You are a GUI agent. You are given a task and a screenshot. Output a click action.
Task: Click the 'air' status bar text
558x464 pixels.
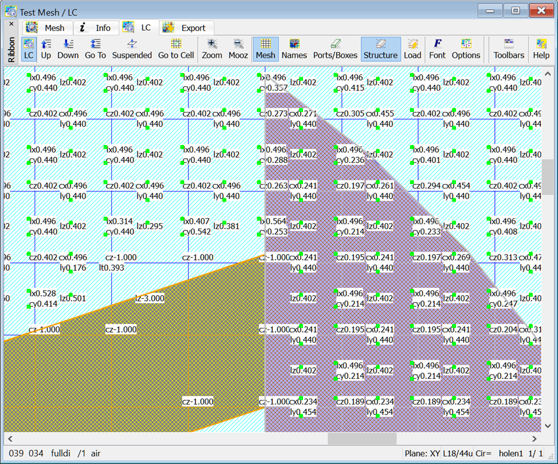click(96, 453)
